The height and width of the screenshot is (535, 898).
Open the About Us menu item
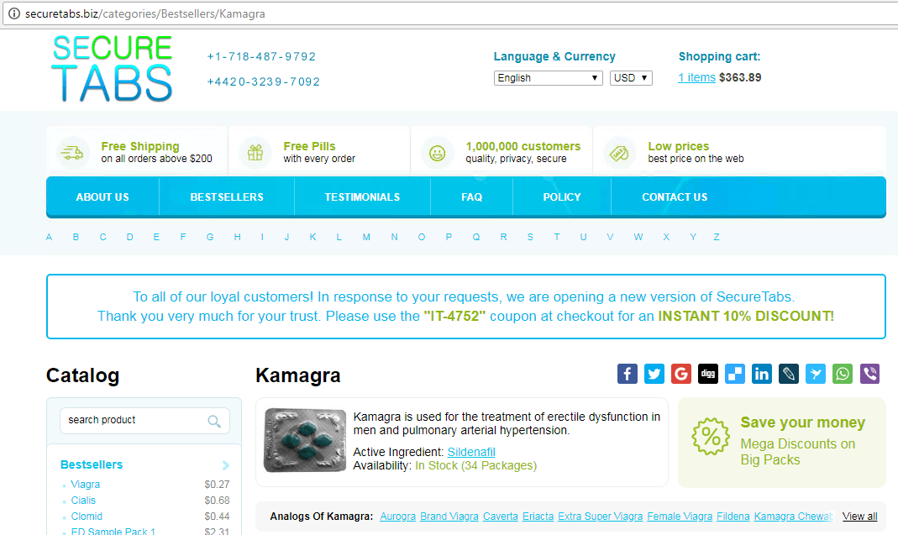[102, 197]
